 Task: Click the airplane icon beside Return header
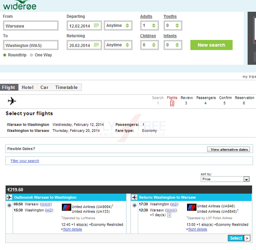click(x=134, y=197)
